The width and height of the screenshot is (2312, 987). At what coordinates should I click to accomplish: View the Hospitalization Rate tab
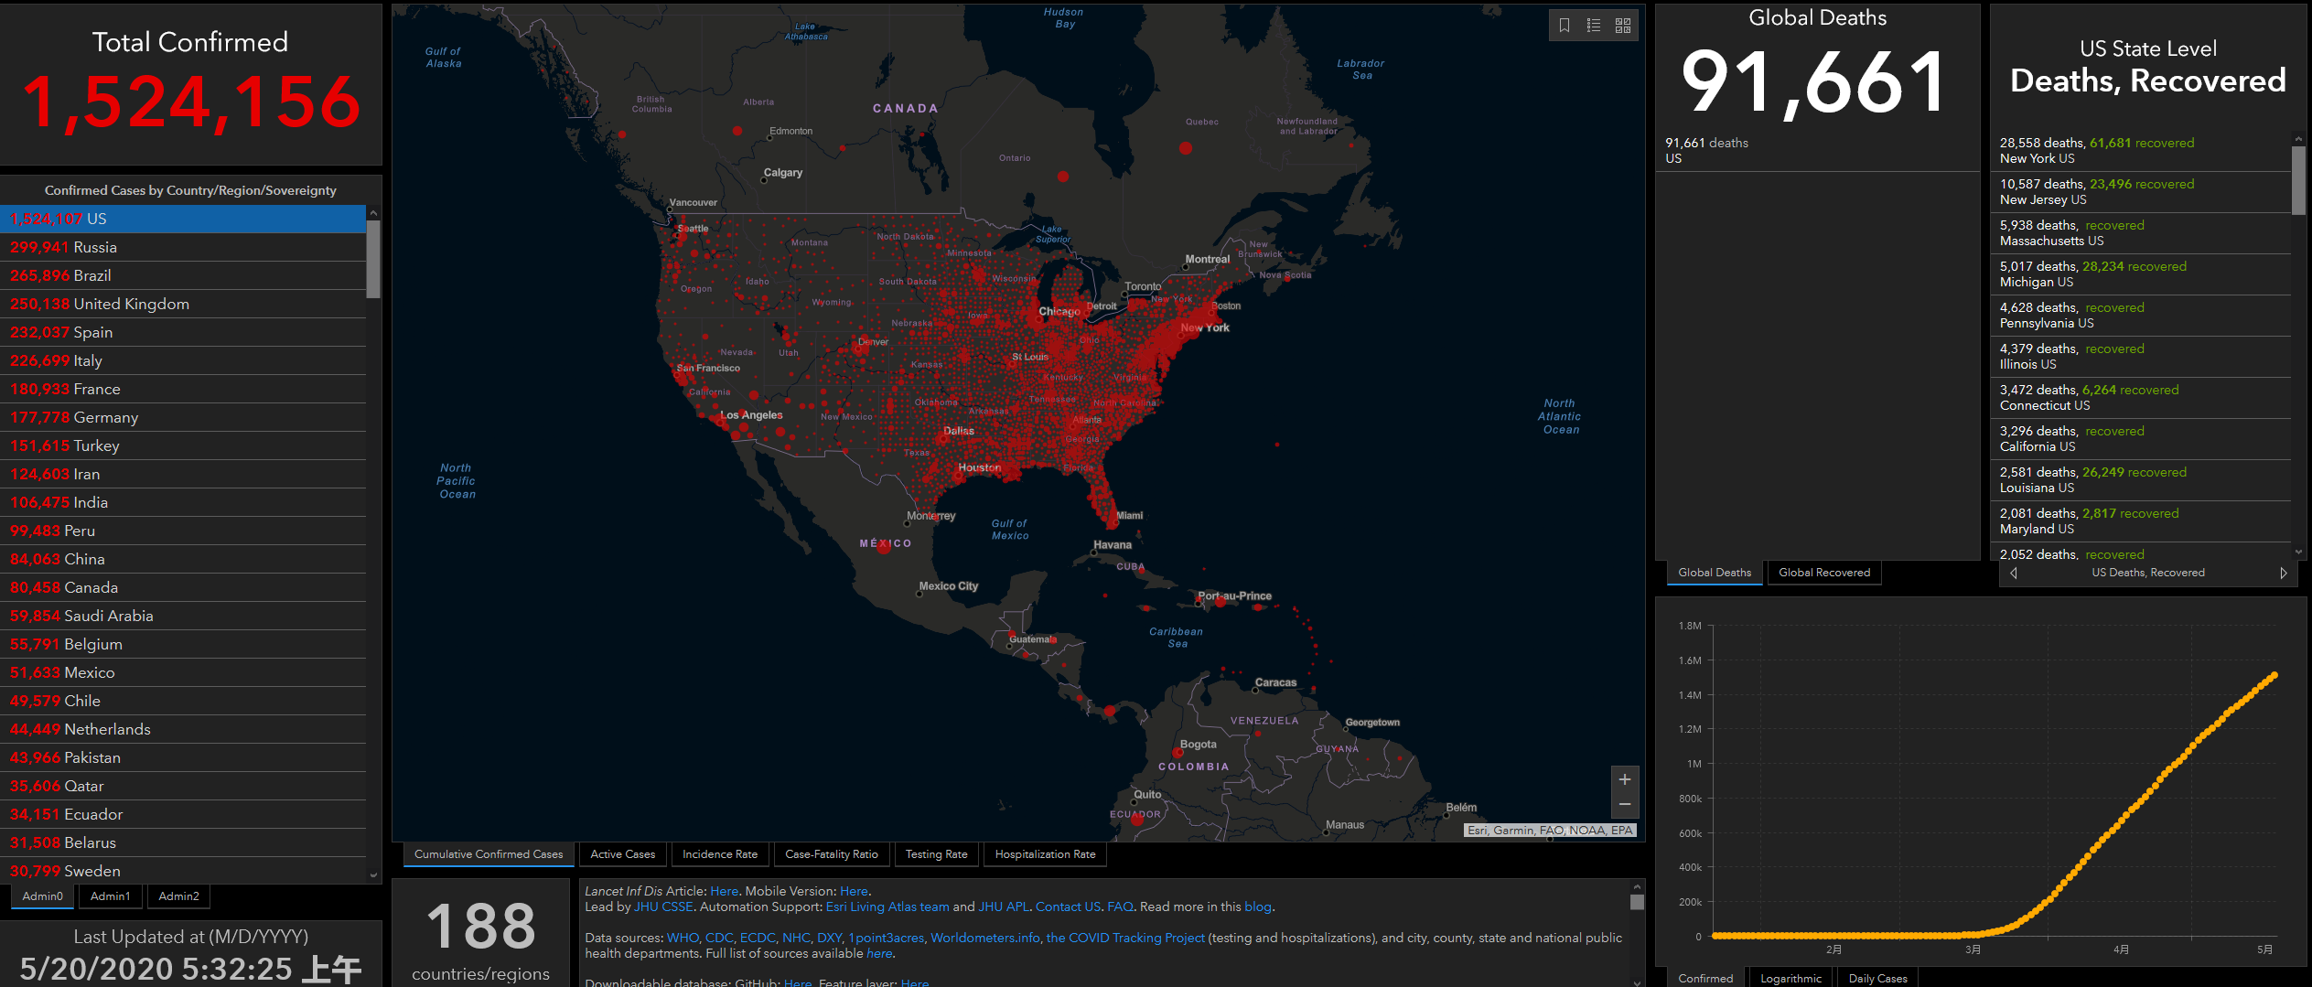(1046, 854)
